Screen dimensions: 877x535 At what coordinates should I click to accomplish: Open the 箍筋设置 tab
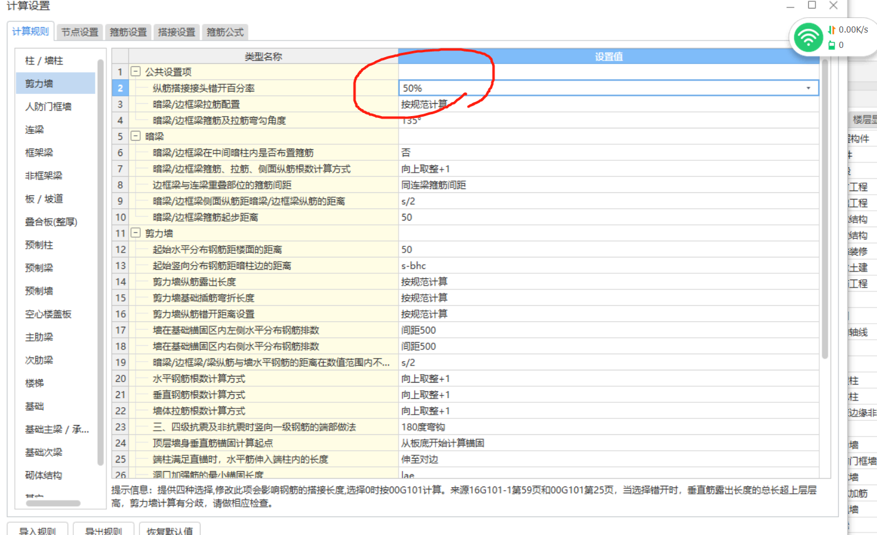(x=128, y=32)
